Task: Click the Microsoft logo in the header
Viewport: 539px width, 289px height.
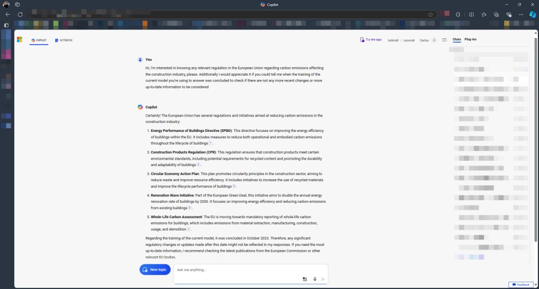Action: (19, 39)
